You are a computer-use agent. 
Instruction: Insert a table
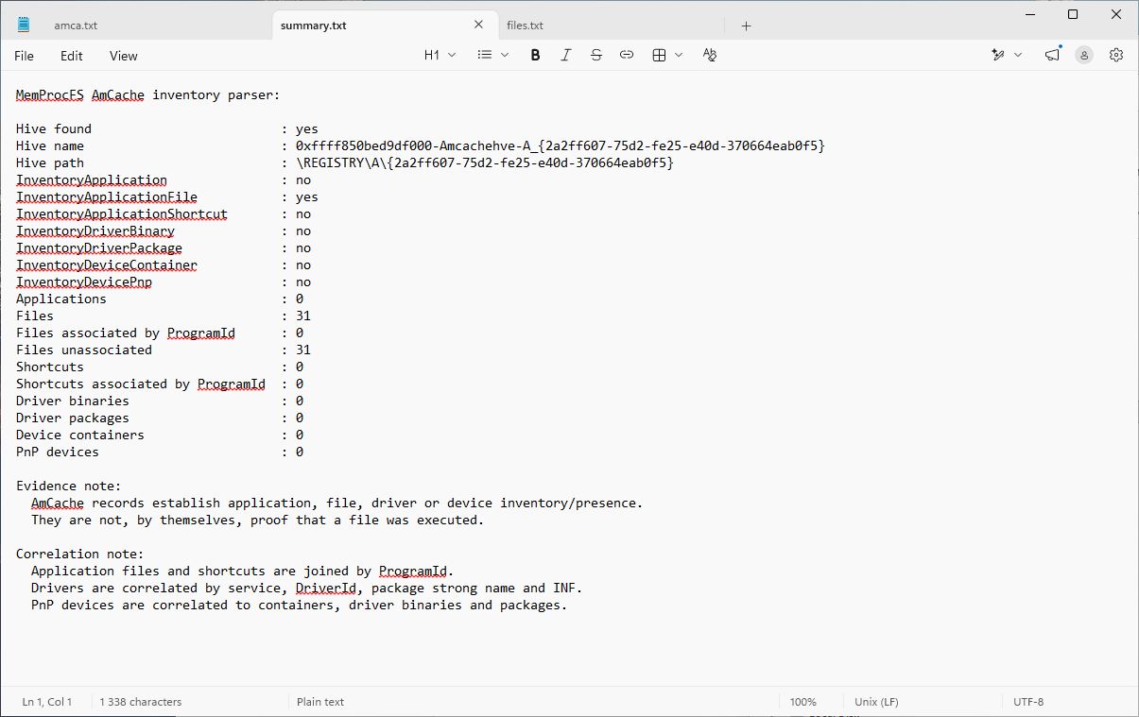click(660, 56)
